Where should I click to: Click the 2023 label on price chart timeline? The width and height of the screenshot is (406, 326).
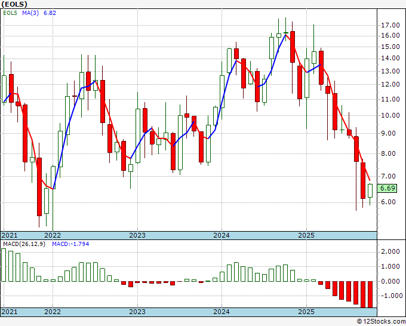pyautogui.click(x=137, y=235)
